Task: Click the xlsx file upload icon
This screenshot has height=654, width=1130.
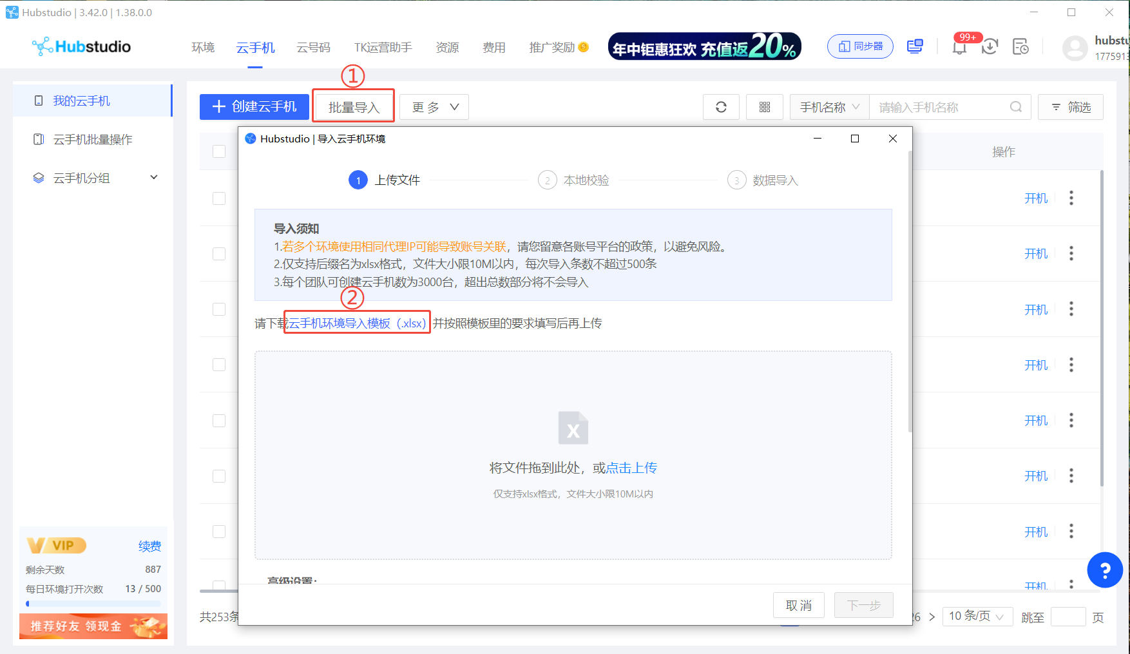Action: 573,428
